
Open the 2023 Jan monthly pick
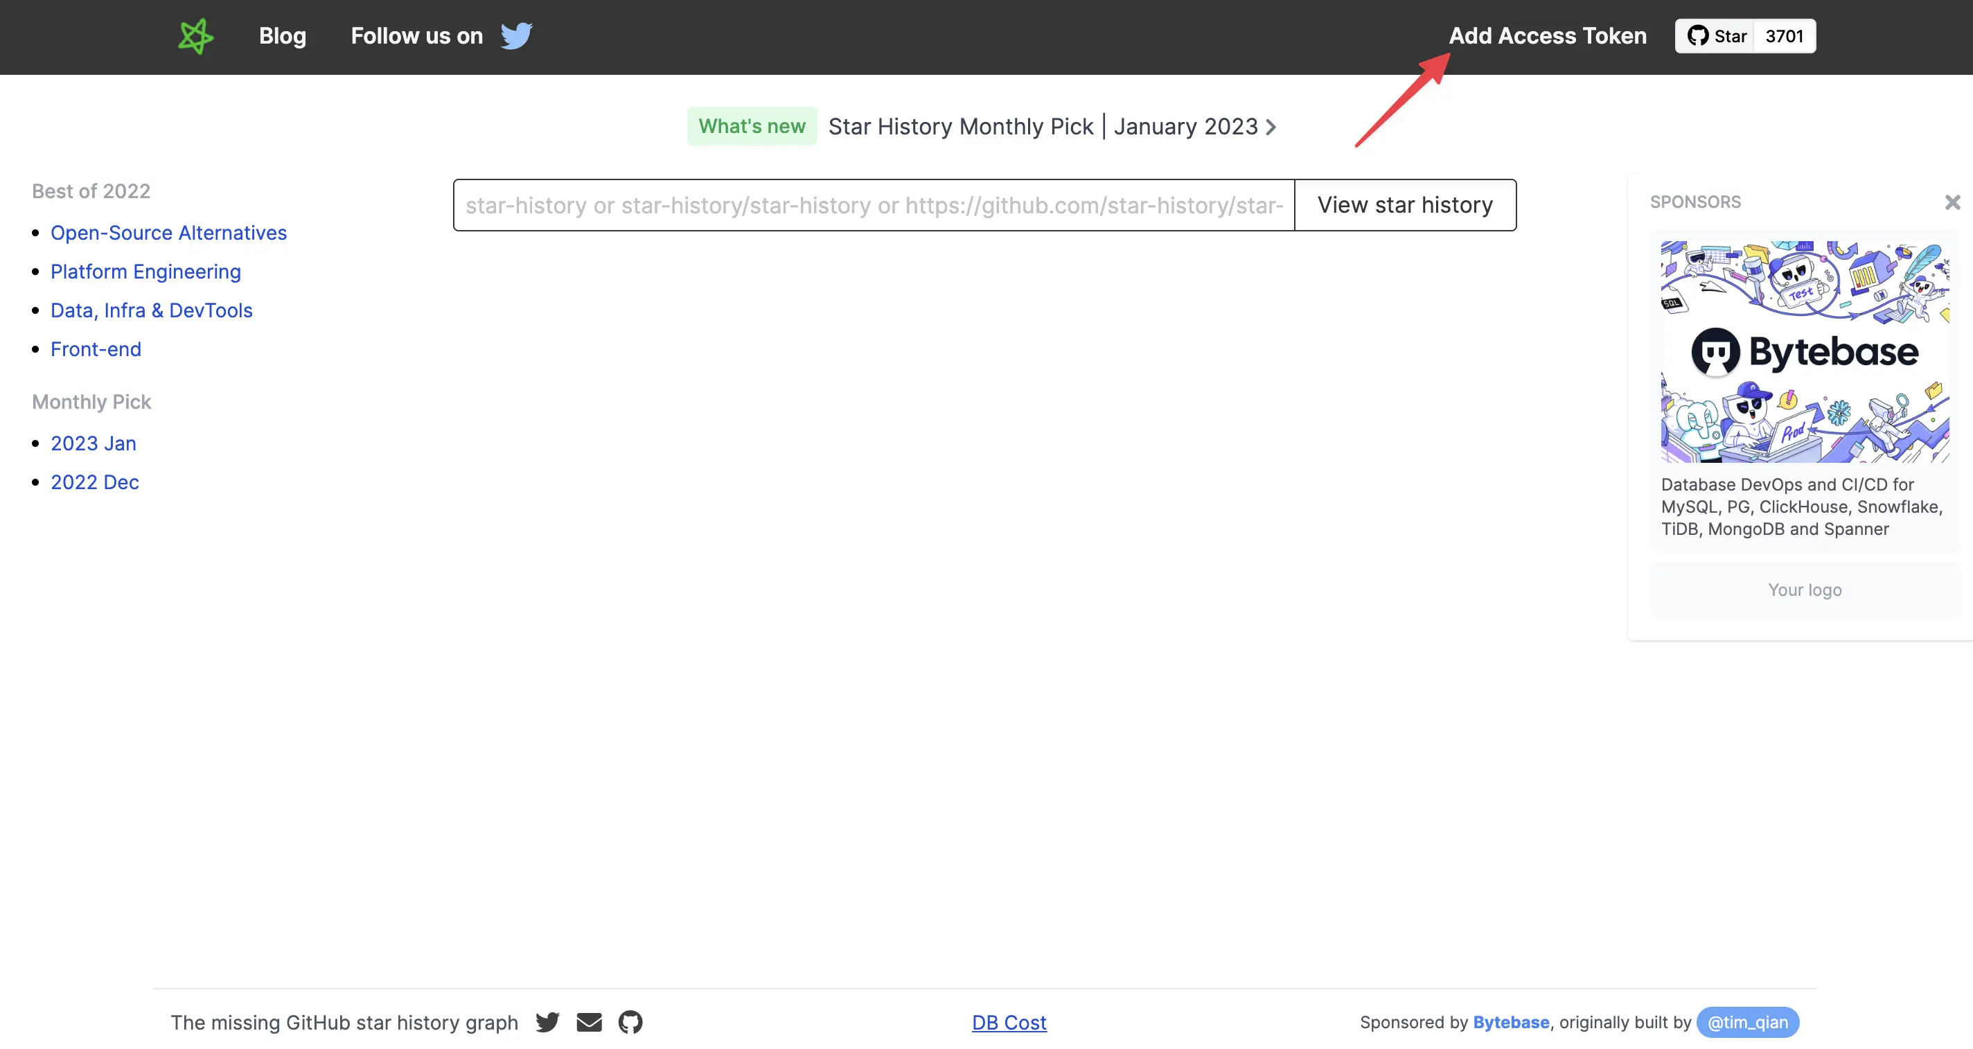click(94, 443)
